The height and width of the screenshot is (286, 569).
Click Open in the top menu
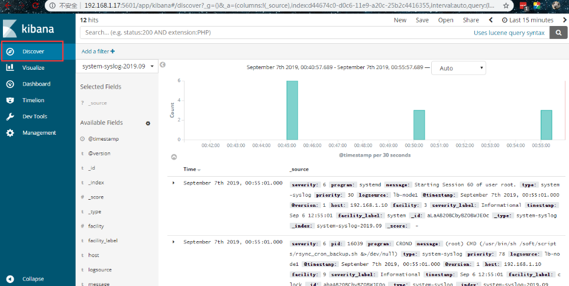point(445,20)
